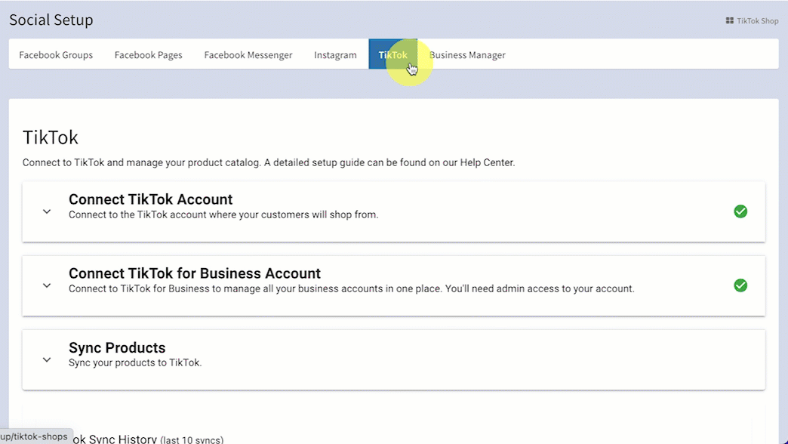Go to the Facebook Messenger tab
The image size is (788, 444).
(248, 55)
